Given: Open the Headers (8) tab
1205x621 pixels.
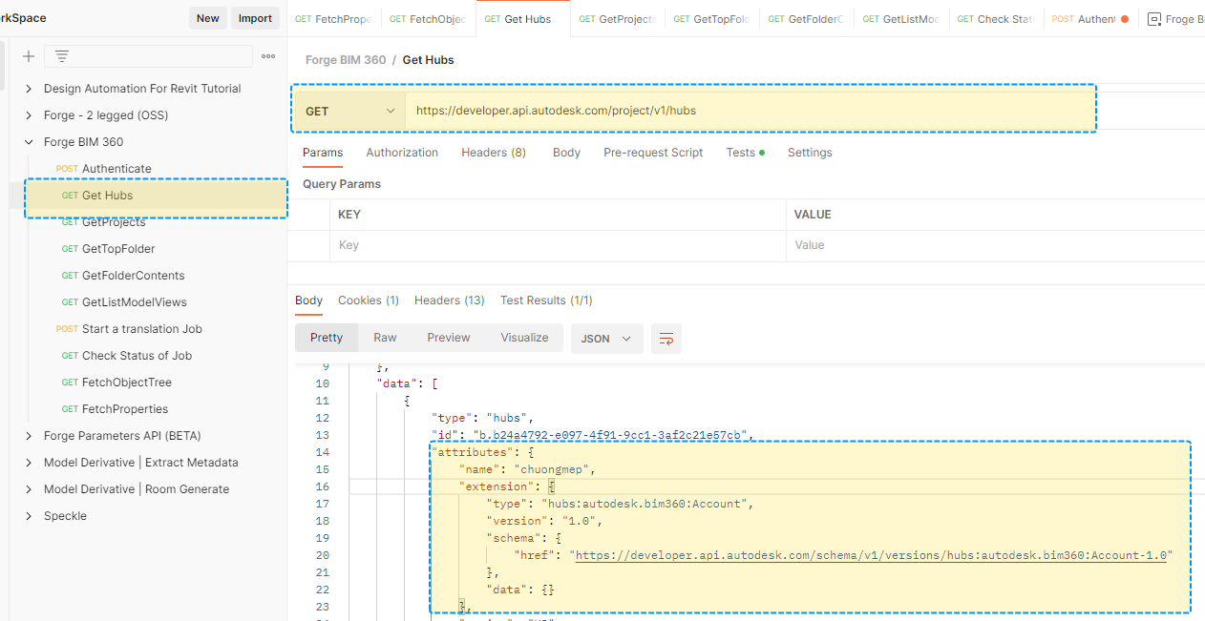Looking at the screenshot, I should [x=493, y=153].
